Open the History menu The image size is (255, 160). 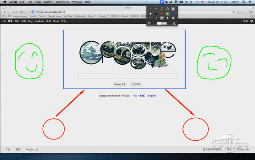[48, 2]
